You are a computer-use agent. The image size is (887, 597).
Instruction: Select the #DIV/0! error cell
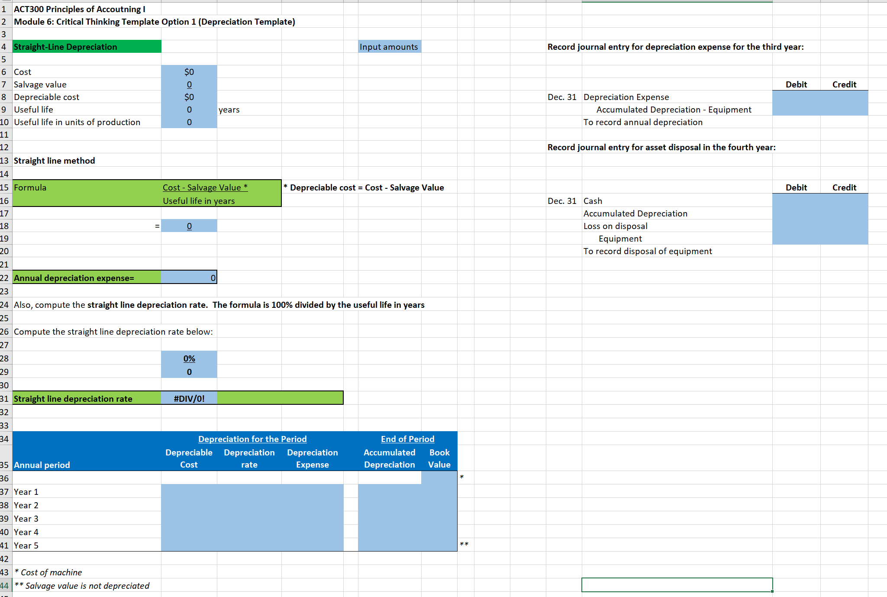click(189, 398)
